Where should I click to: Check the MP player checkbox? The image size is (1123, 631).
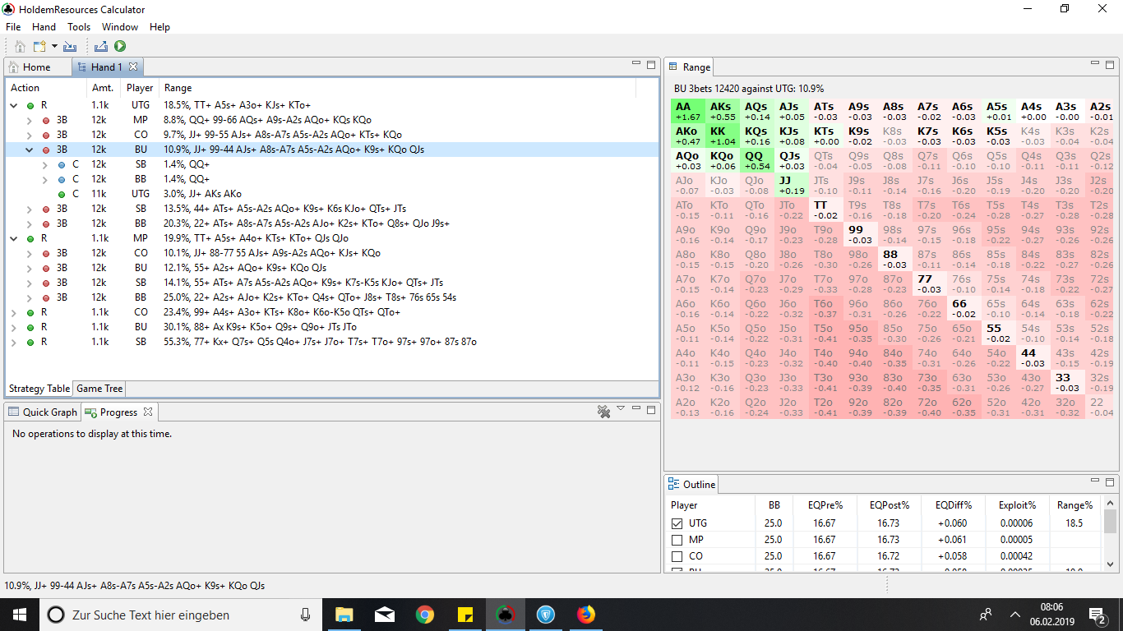(677, 540)
